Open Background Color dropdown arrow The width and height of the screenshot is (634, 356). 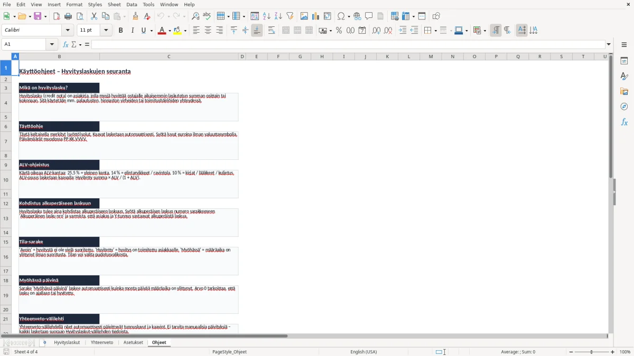(x=185, y=31)
